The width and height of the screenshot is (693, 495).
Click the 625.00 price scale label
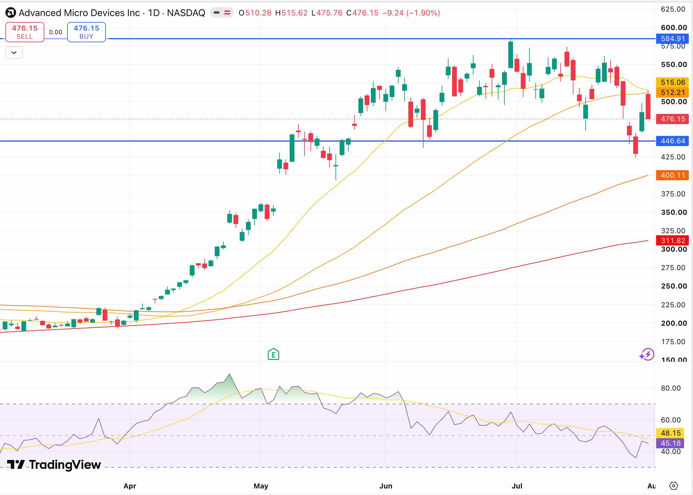coord(673,9)
